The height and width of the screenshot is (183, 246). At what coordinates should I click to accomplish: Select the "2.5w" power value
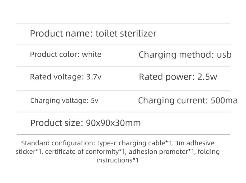coord(207,77)
